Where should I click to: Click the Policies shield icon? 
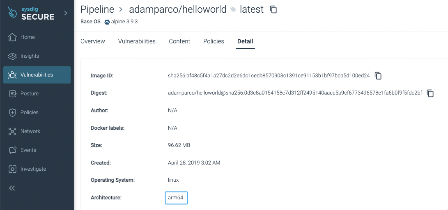coord(12,113)
